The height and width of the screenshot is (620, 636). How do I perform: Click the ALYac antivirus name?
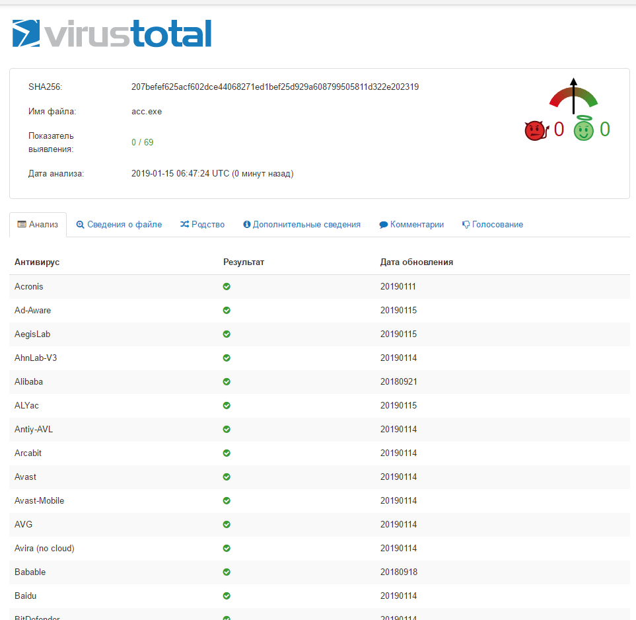(27, 406)
